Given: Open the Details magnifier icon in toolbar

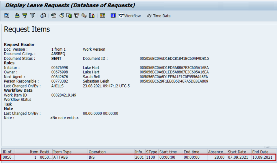Looking at the screenshot, I should click(7, 15).
